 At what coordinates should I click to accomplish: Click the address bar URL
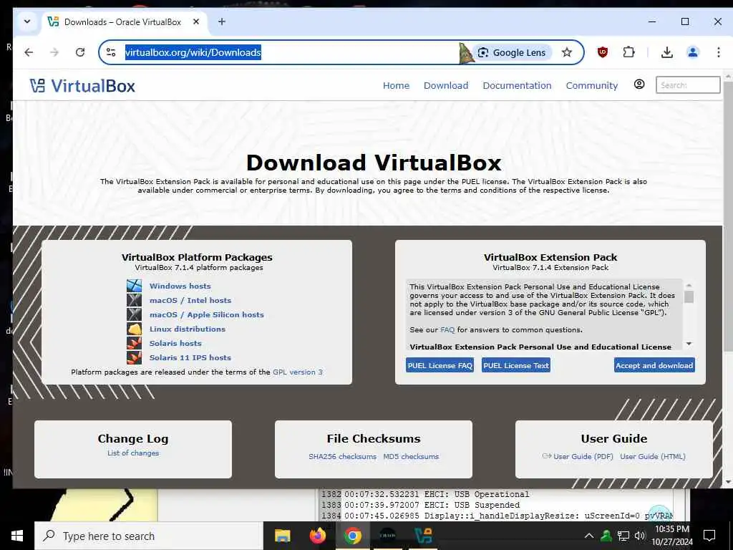[193, 52]
